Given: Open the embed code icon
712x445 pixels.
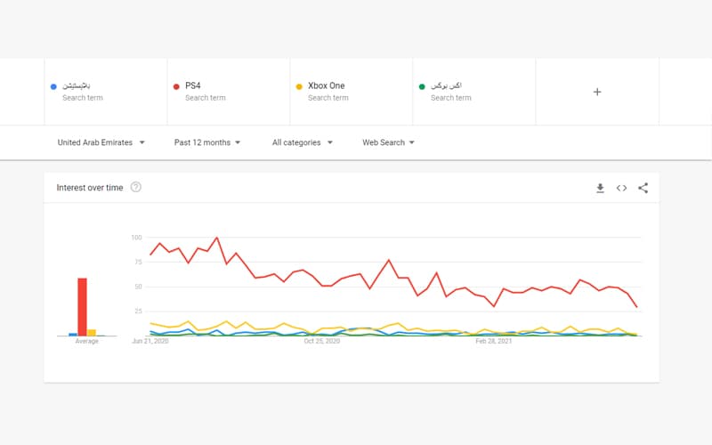Looking at the screenshot, I should pyautogui.click(x=621, y=188).
